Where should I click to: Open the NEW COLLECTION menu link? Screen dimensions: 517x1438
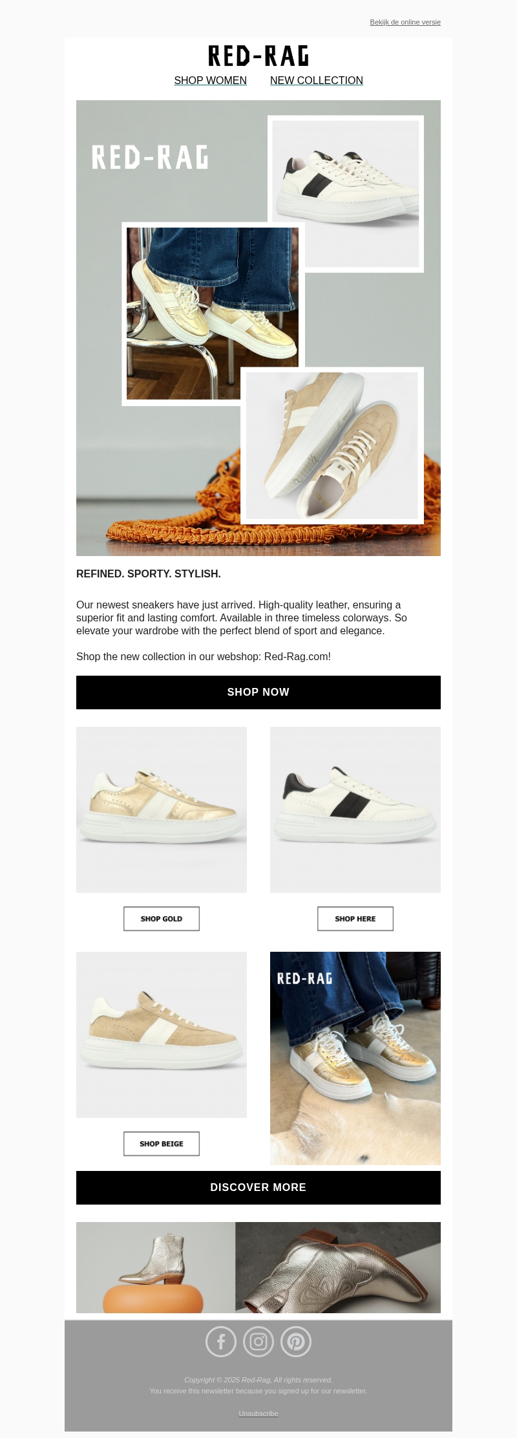click(317, 80)
